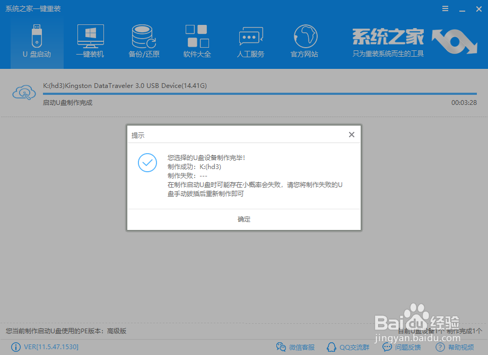This screenshot has width=488, height=355.
Task: Visit 官方网站 globe tab
Action: [304, 41]
